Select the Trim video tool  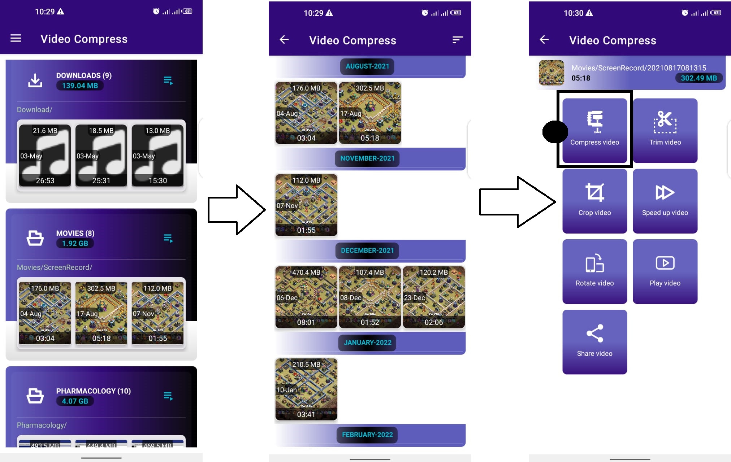[x=665, y=128]
